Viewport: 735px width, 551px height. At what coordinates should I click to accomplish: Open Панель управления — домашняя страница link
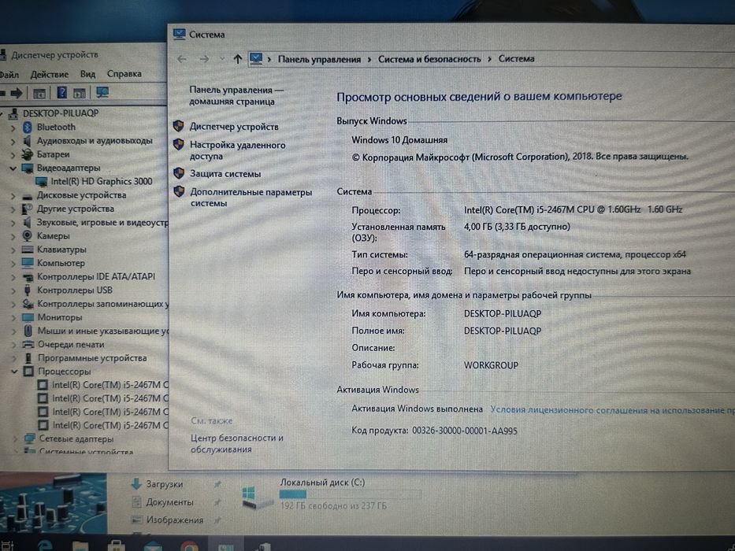[236, 95]
